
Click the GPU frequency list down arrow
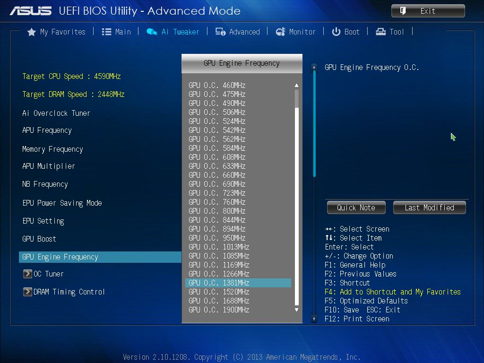coord(297,310)
